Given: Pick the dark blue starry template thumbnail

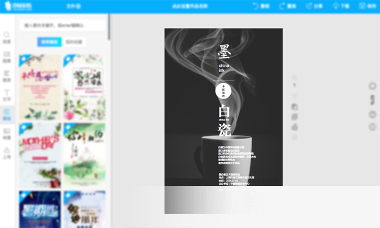Looking at the screenshot, I should point(40,210).
